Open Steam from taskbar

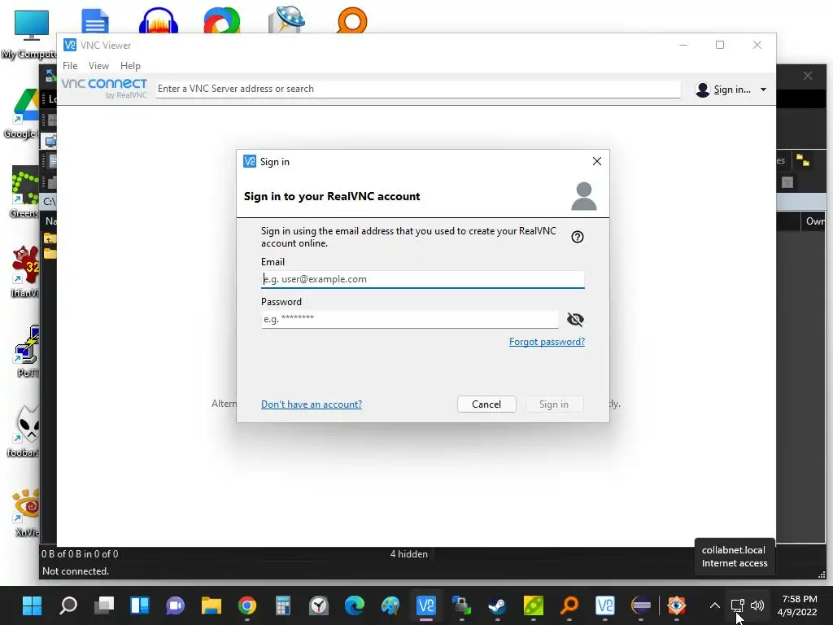[x=497, y=605]
